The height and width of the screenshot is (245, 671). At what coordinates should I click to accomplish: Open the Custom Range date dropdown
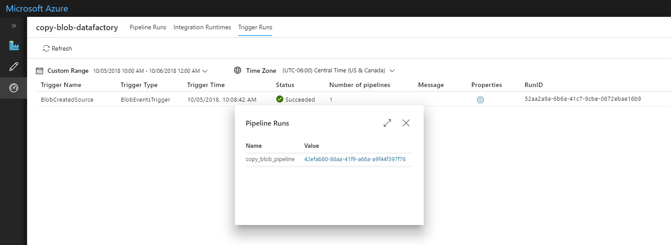(151, 71)
